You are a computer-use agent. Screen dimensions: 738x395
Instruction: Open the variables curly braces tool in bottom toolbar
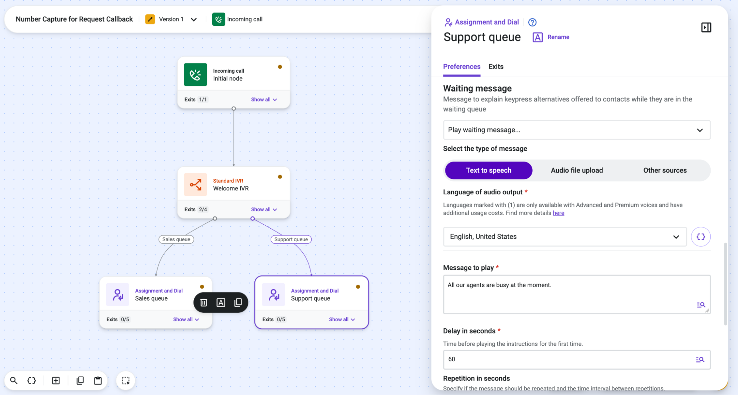(x=32, y=381)
